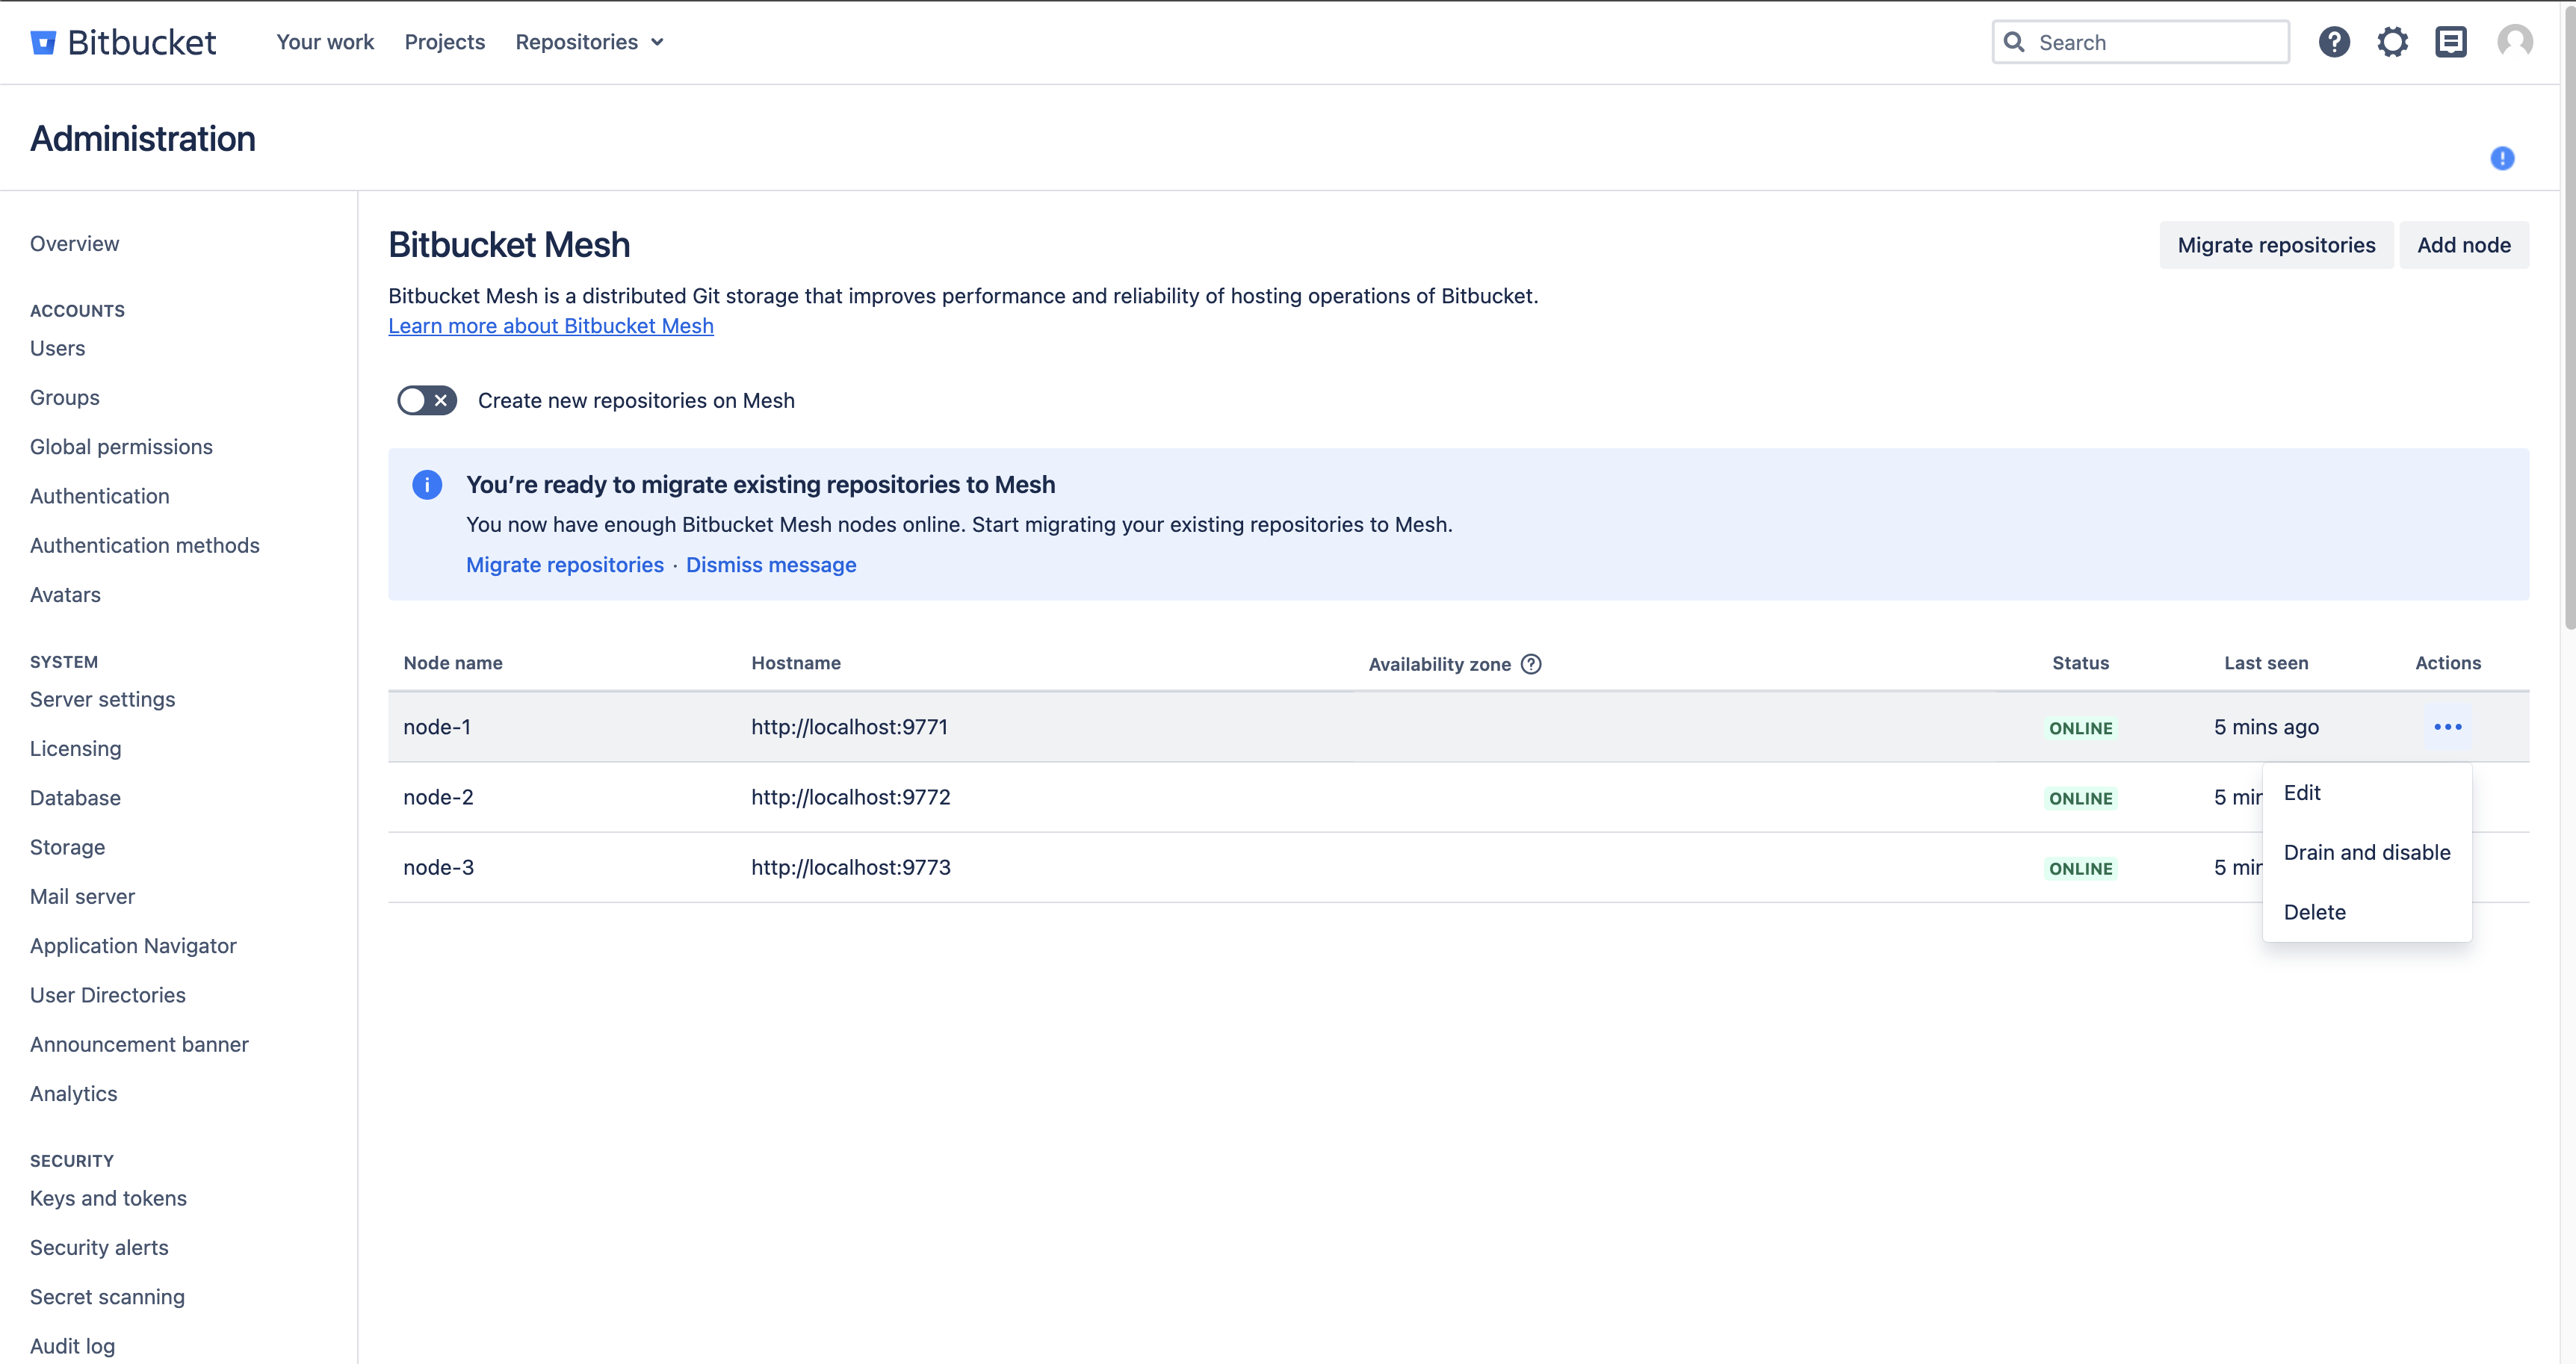Open Learn more about Bitbucket Mesh
Image resolution: width=2576 pixels, height=1364 pixels.
pos(550,325)
